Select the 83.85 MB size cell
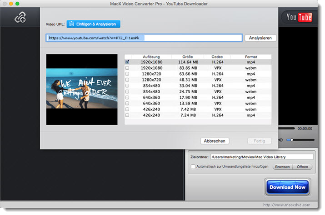 [x=188, y=68]
